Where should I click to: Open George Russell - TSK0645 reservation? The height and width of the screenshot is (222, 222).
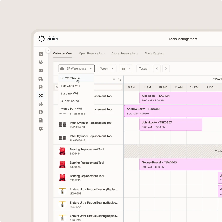click(181, 164)
